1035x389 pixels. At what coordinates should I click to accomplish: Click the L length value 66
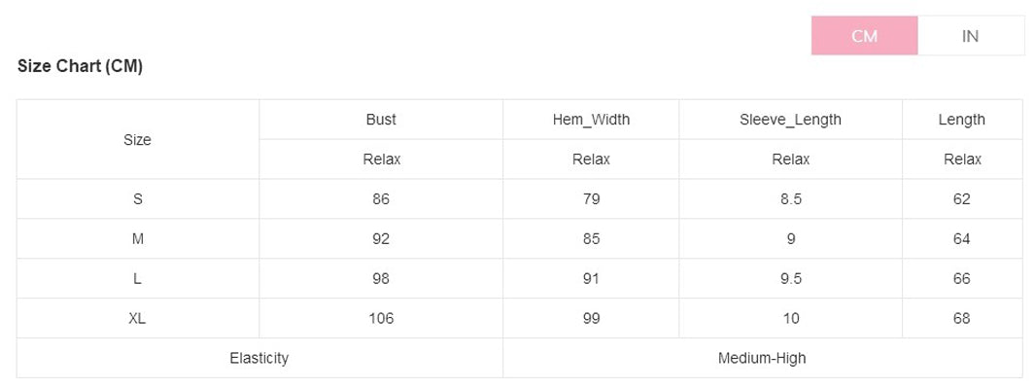(x=962, y=278)
